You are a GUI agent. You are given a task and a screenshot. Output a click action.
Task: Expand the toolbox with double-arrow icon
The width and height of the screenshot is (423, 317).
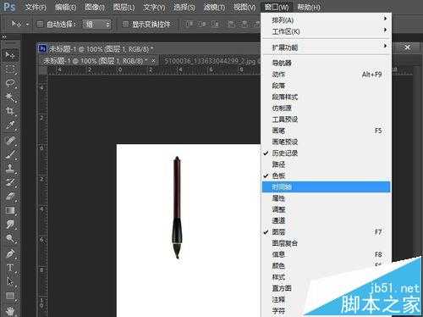(x=3, y=36)
